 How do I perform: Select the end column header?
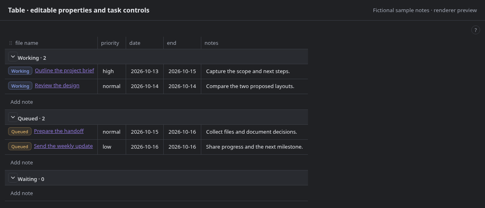tap(182, 43)
